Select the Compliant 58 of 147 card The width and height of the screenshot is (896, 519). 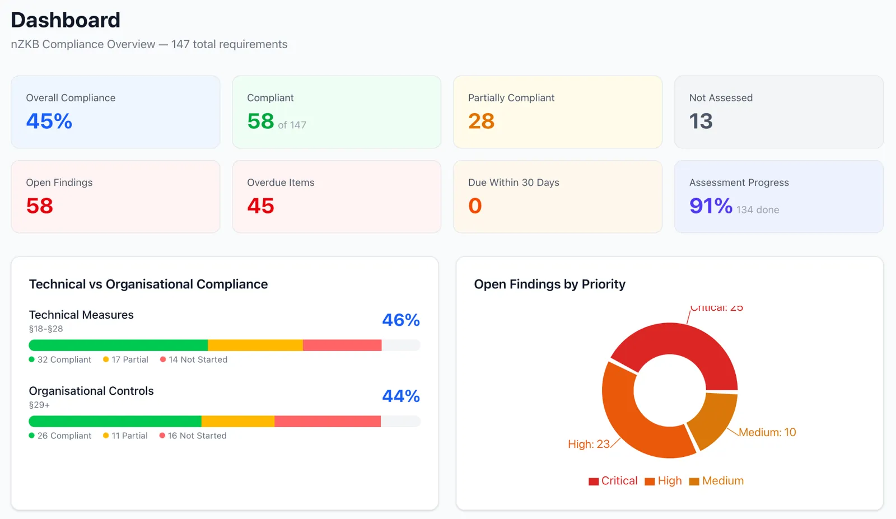[337, 112]
